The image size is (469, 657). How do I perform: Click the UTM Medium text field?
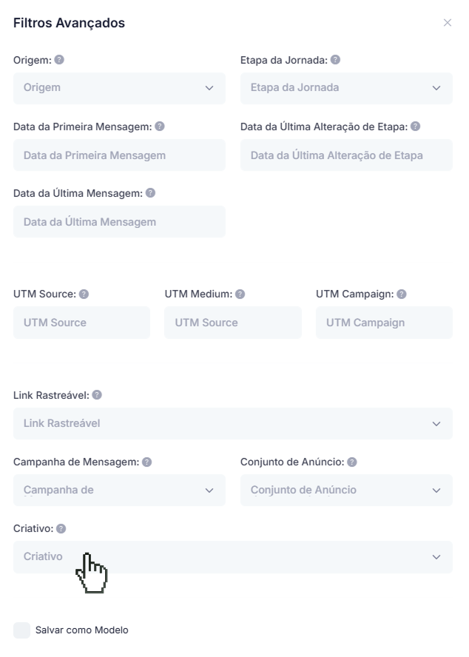[x=232, y=323]
